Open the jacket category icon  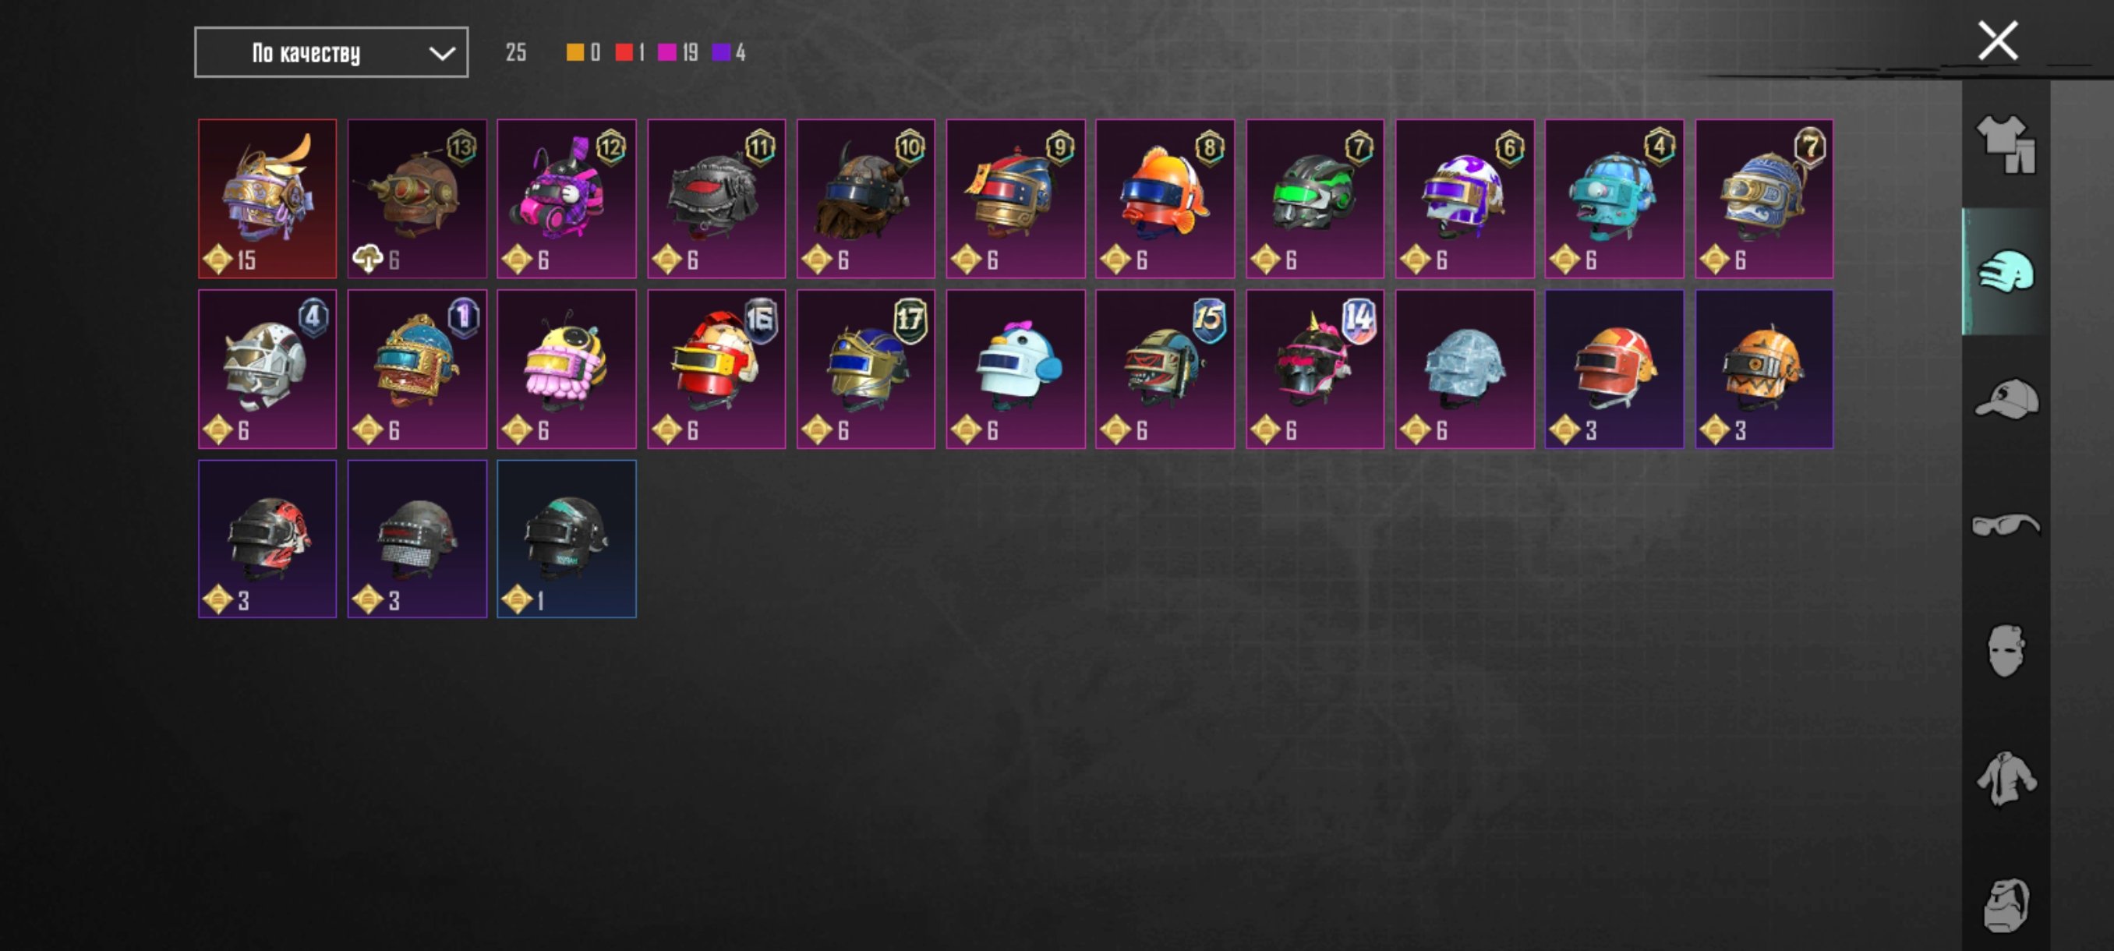pos(2006,778)
